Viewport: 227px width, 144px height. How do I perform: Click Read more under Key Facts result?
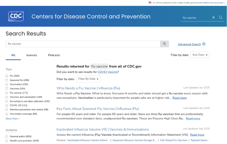click(193, 119)
